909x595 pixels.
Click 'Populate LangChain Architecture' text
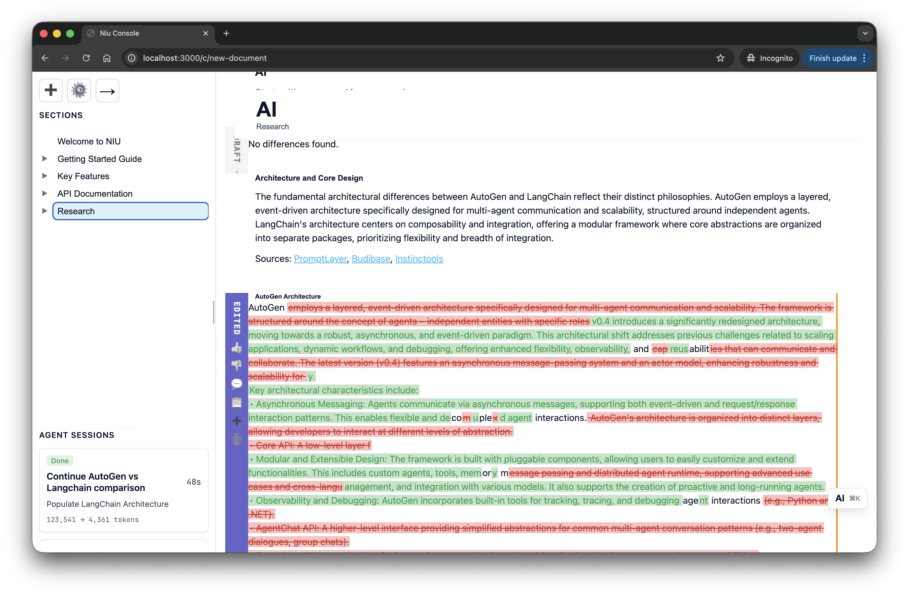tap(107, 504)
